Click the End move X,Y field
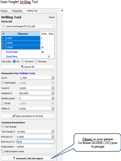 36,142
